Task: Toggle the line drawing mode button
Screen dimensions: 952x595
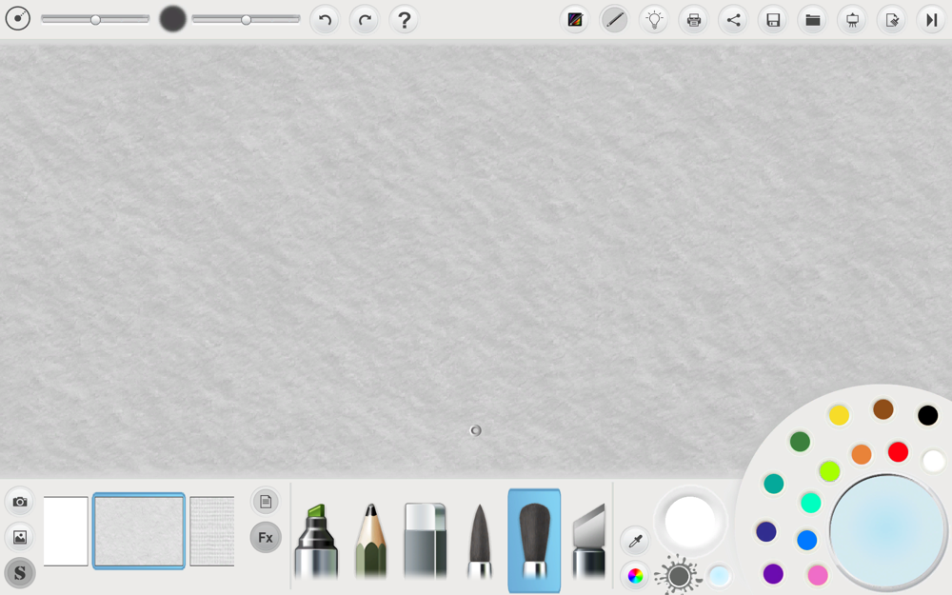Action: (614, 20)
